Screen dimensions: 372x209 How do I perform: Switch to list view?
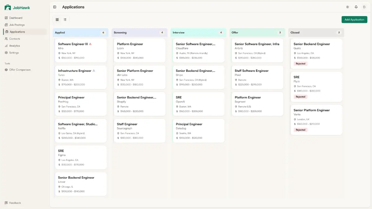point(65,20)
